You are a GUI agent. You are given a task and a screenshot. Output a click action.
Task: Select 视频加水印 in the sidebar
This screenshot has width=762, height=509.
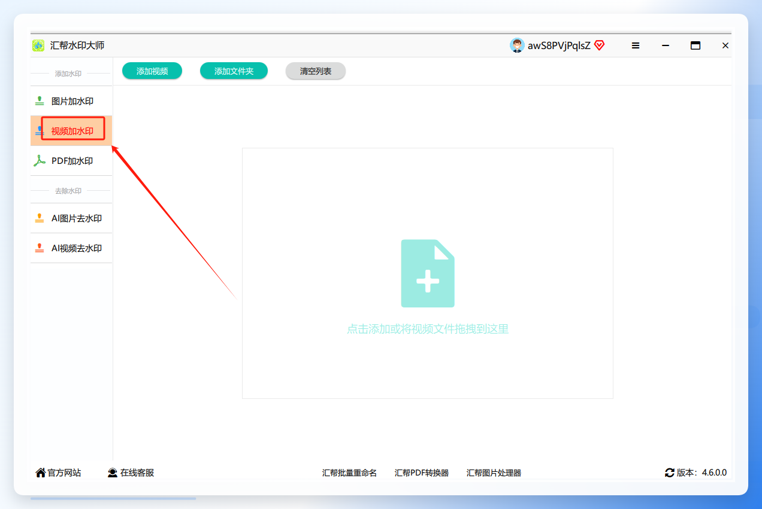(71, 131)
